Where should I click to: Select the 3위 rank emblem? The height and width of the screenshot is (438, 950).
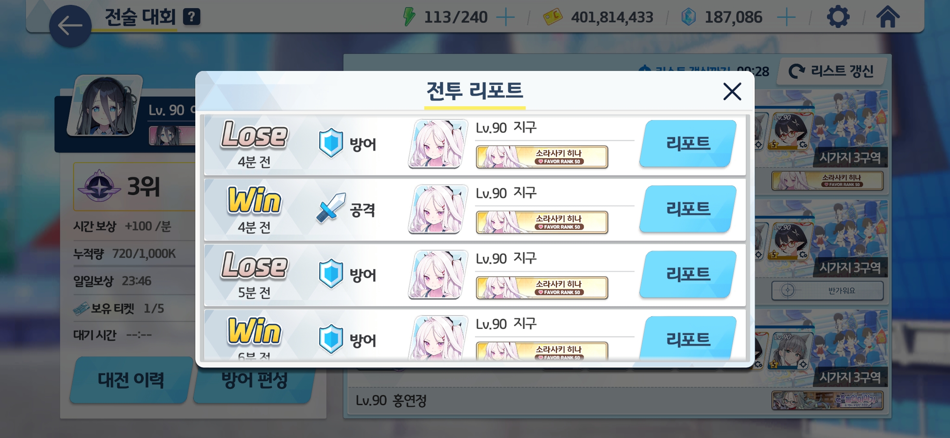pos(99,187)
